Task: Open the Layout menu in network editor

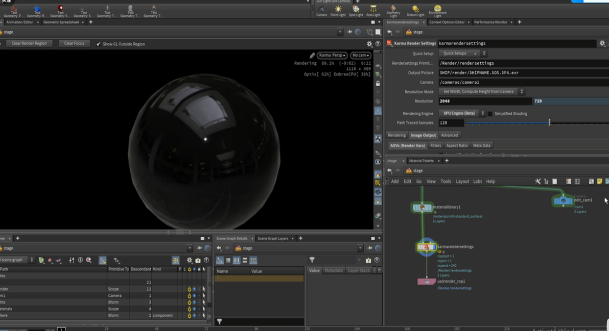Action: [462, 182]
